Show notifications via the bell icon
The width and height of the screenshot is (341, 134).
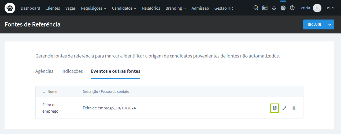274,8
